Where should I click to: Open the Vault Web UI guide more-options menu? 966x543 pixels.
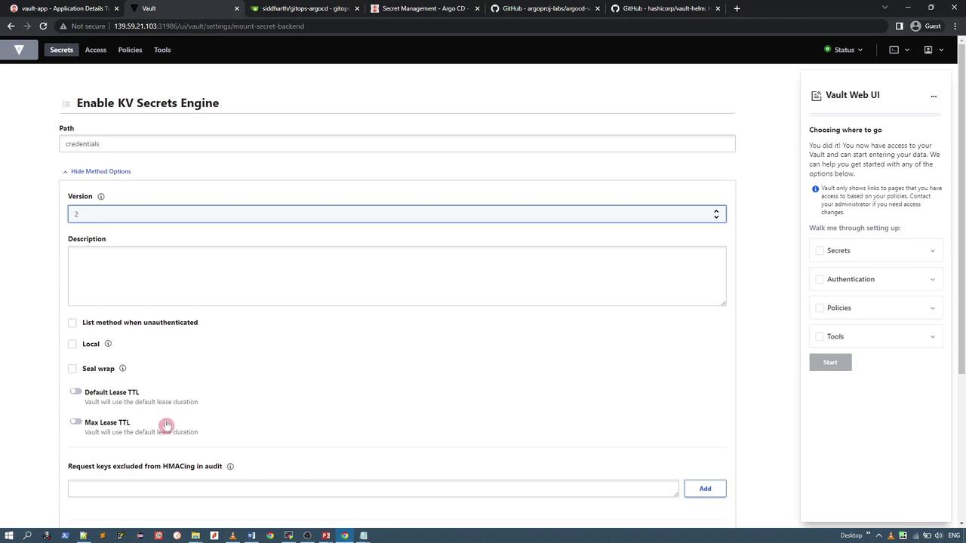[x=934, y=96]
